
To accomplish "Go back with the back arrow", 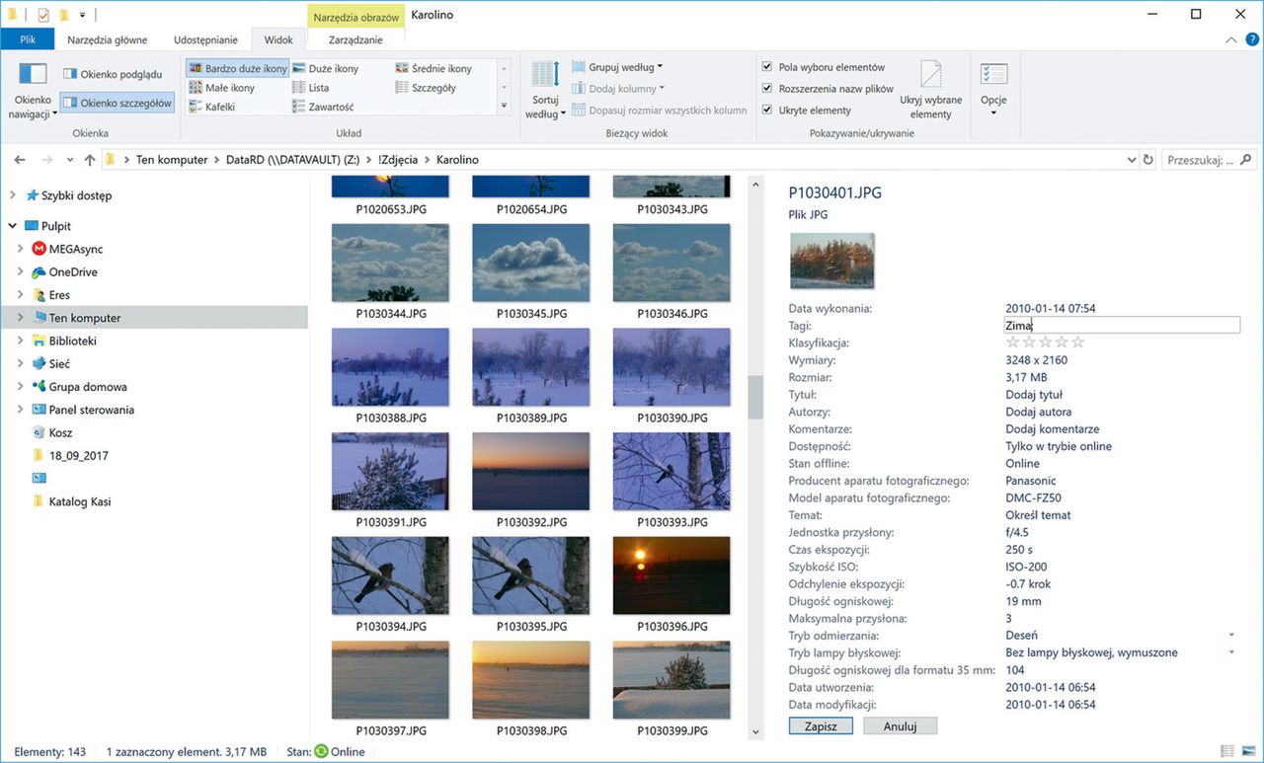I will [20, 159].
